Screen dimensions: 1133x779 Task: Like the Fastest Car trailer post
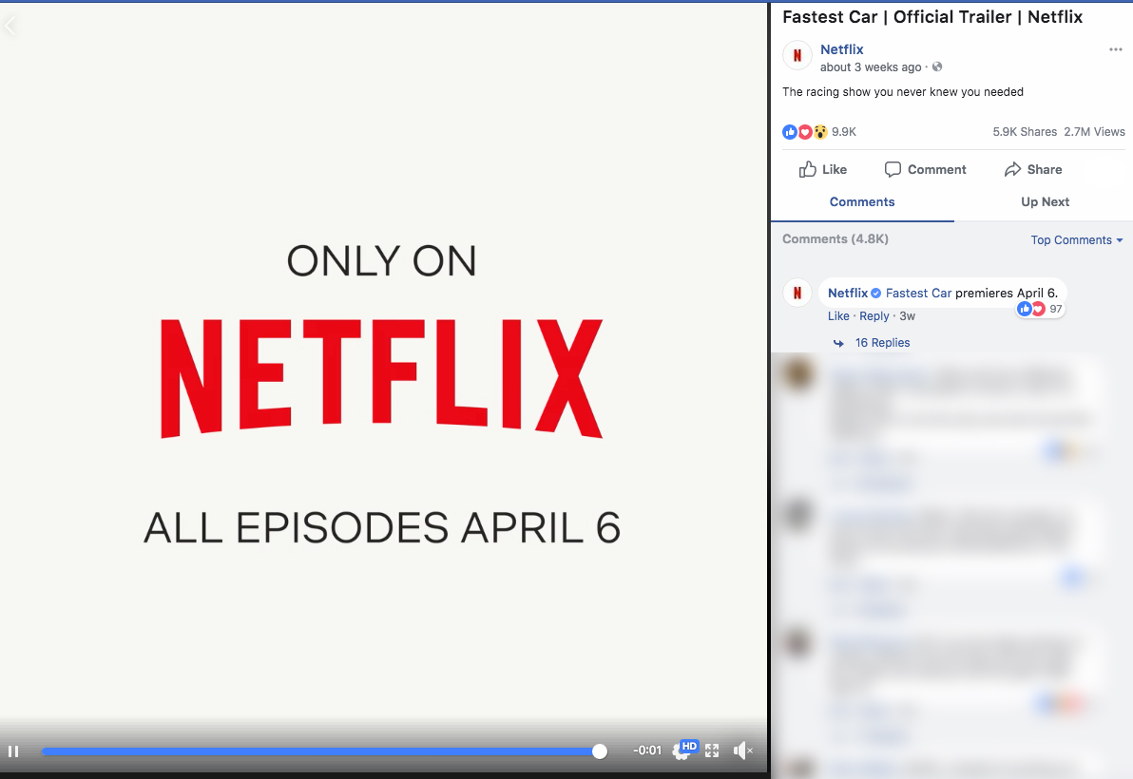[x=823, y=169]
